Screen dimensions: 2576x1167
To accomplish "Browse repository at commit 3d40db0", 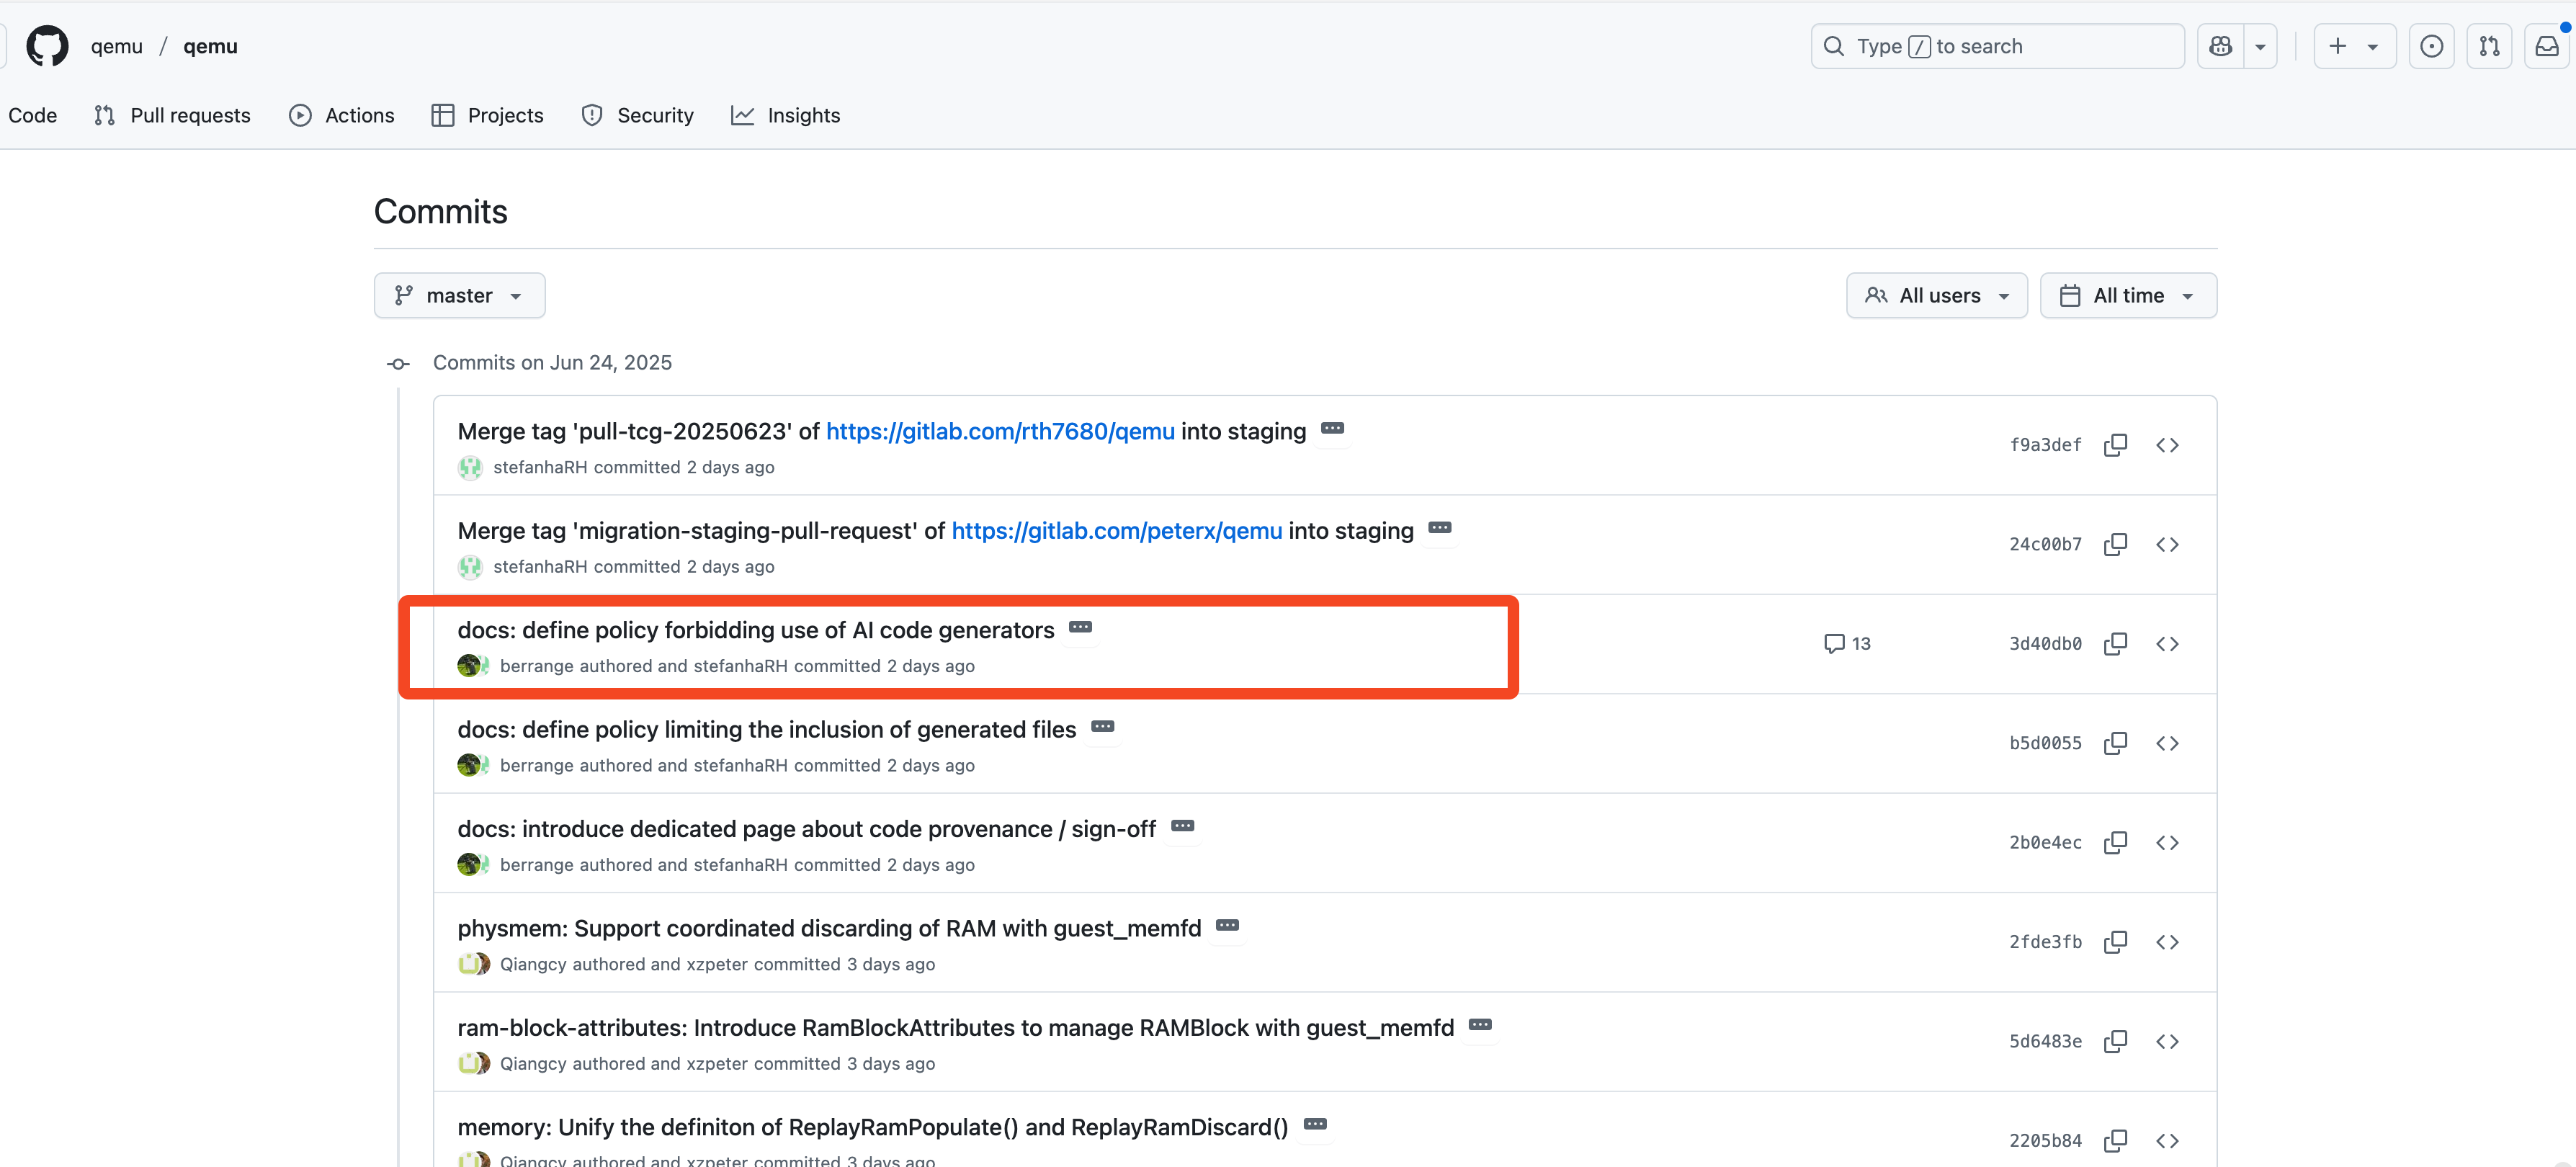I will pyautogui.click(x=2167, y=644).
